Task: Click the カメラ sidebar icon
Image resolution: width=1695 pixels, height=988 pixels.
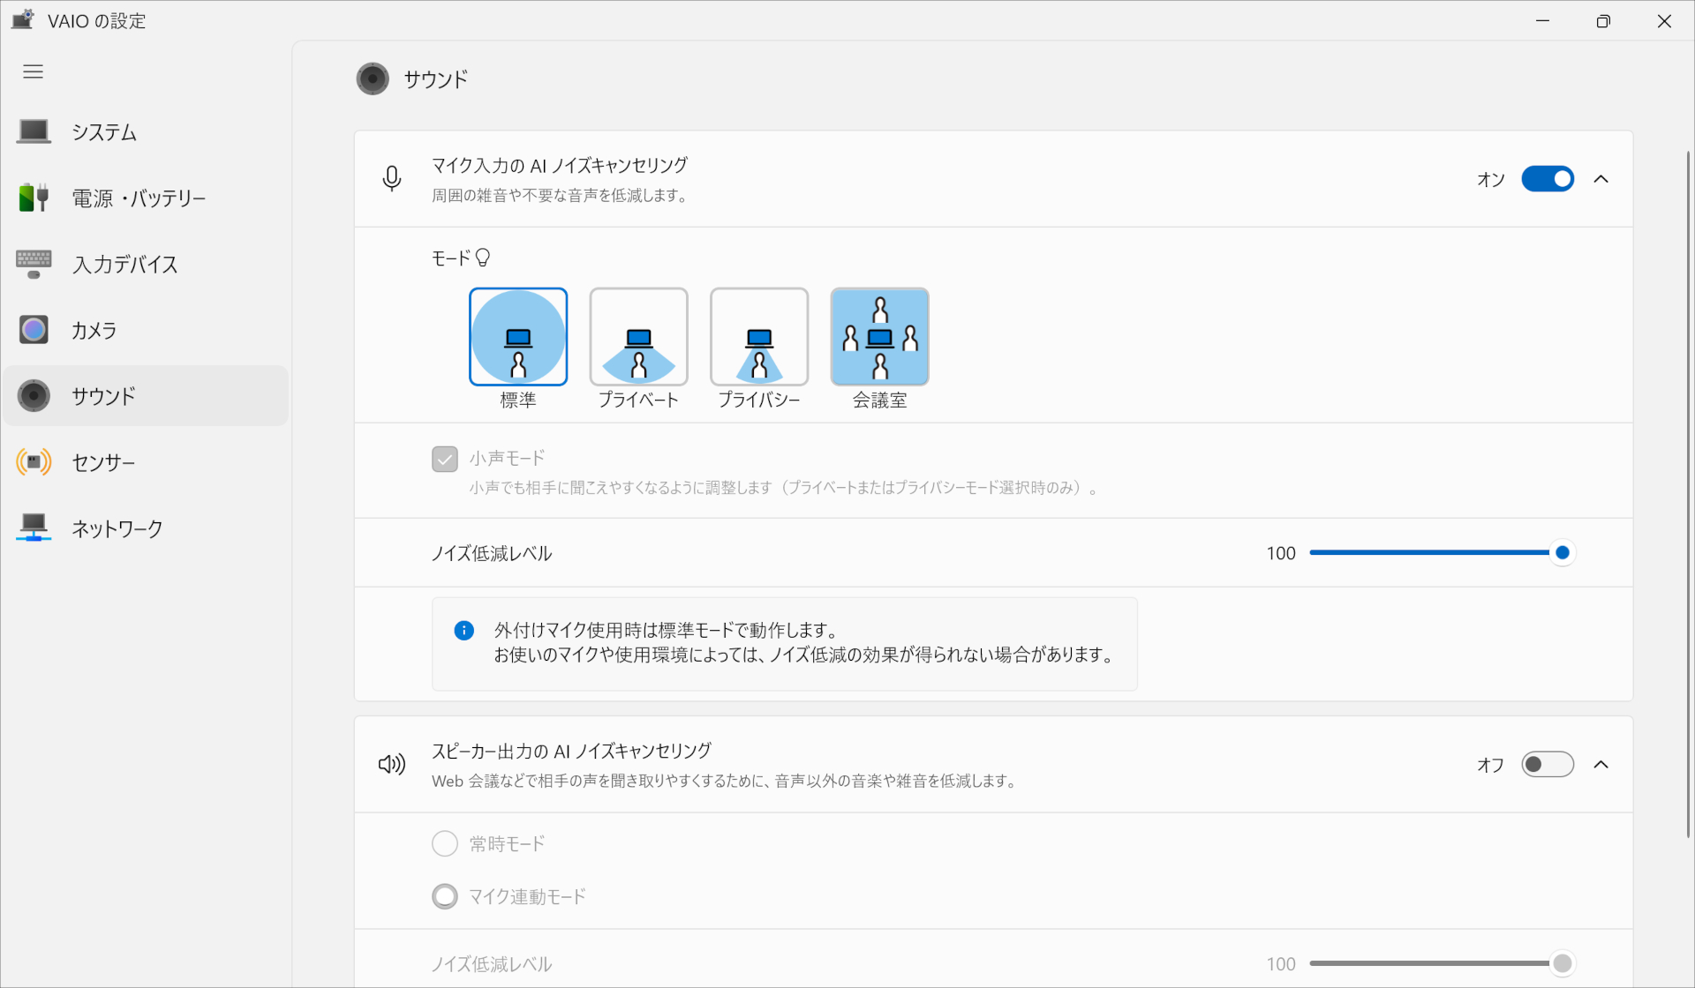Action: [34, 330]
